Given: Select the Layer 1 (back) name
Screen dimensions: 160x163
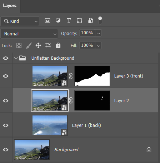Looking at the screenshot, I should point(86,125).
